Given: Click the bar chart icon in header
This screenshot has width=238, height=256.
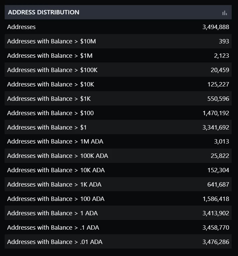Looking at the screenshot, I should [225, 13].
